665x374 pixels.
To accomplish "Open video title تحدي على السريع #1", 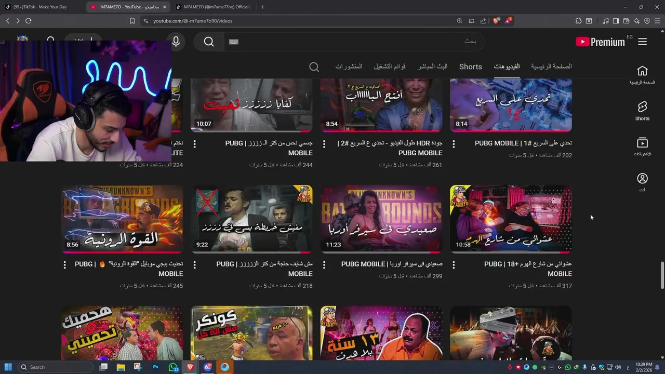I will (x=523, y=143).
